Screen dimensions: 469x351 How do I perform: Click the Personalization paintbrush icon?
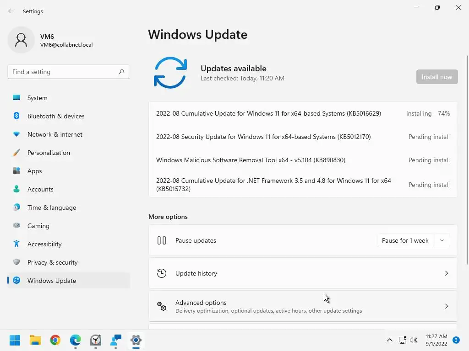tap(16, 153)
